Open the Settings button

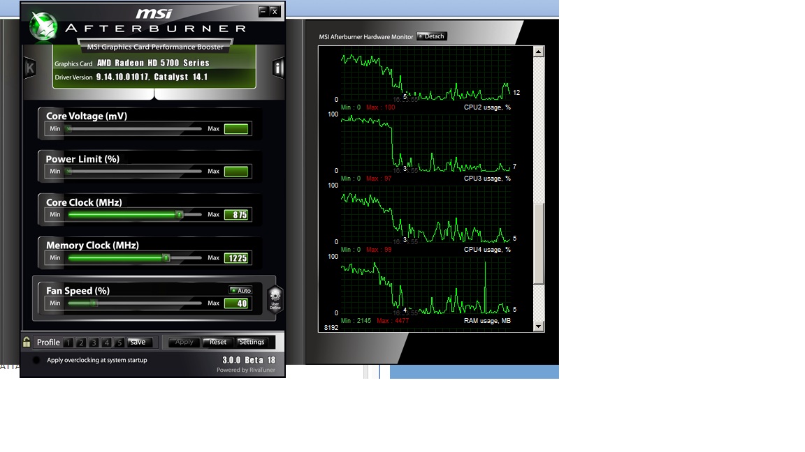pyautogui.click(x=252, y=342)
